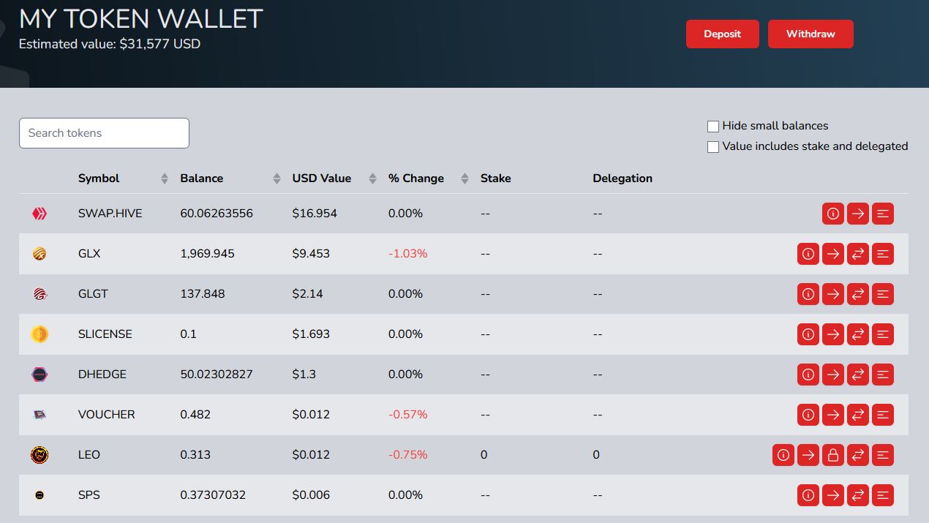This screenshot has width=929, height=523.
Task: Trade SLICENSE using swap arrows icon
Action: (858, 334)
